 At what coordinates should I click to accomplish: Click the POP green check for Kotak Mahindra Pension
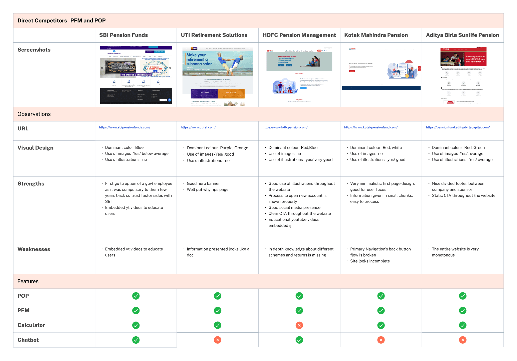click(x=381, y=296)
